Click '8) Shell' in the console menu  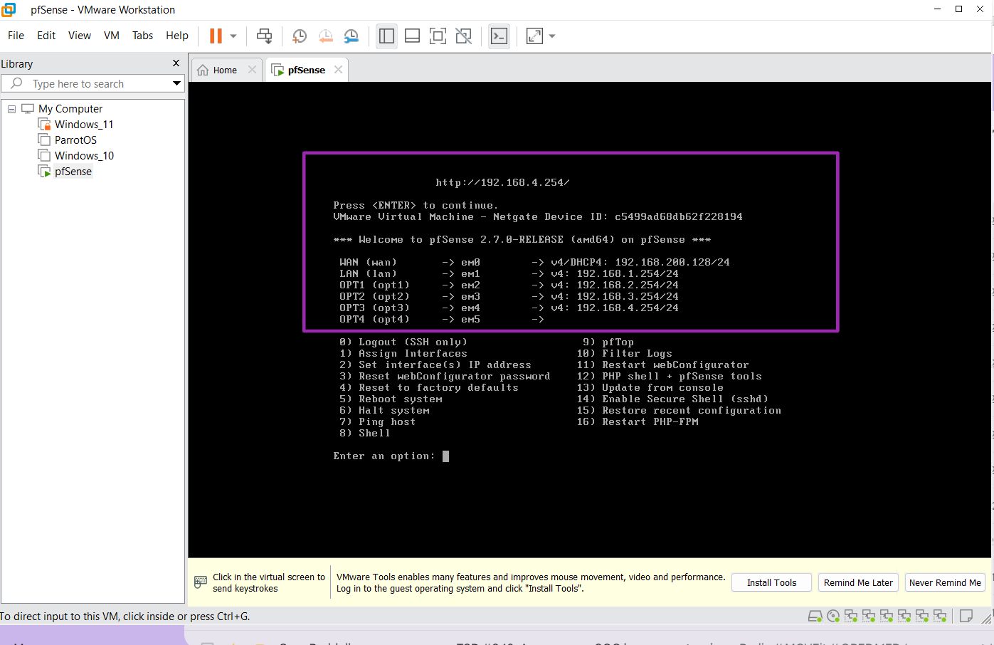coord(364,434)
